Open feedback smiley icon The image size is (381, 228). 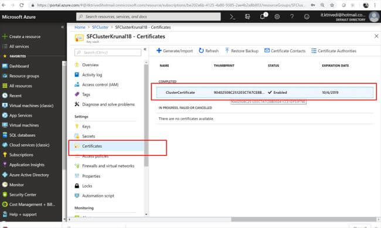307,17
